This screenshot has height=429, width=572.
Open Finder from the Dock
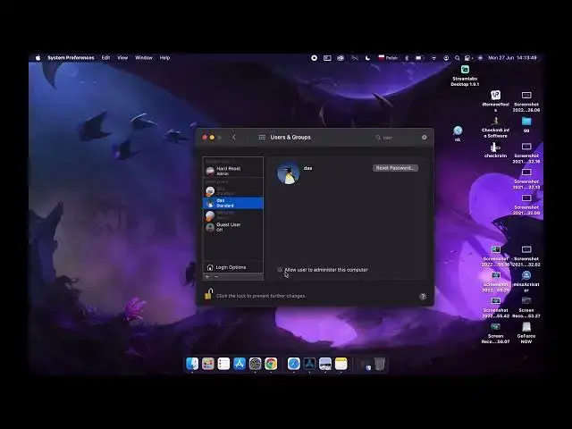coord(192,364)
